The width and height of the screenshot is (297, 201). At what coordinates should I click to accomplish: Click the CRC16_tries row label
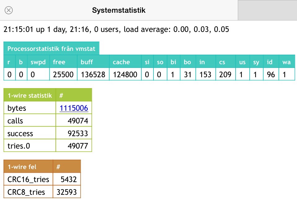[x=28, y=179]
